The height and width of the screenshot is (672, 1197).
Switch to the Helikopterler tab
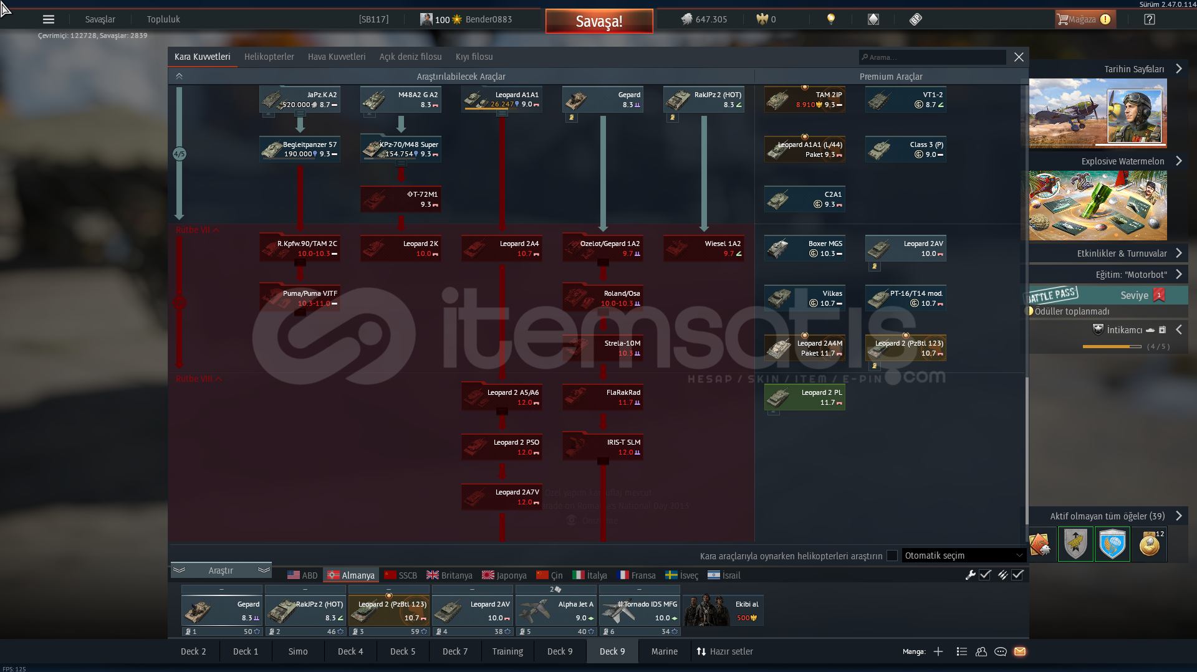point(269,57)
